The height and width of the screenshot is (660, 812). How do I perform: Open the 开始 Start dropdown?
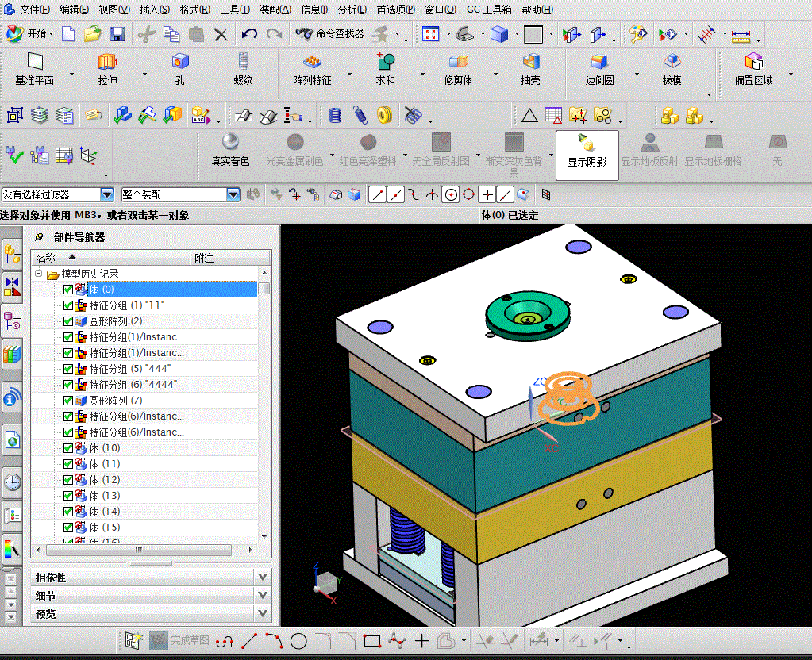[29, 33]
